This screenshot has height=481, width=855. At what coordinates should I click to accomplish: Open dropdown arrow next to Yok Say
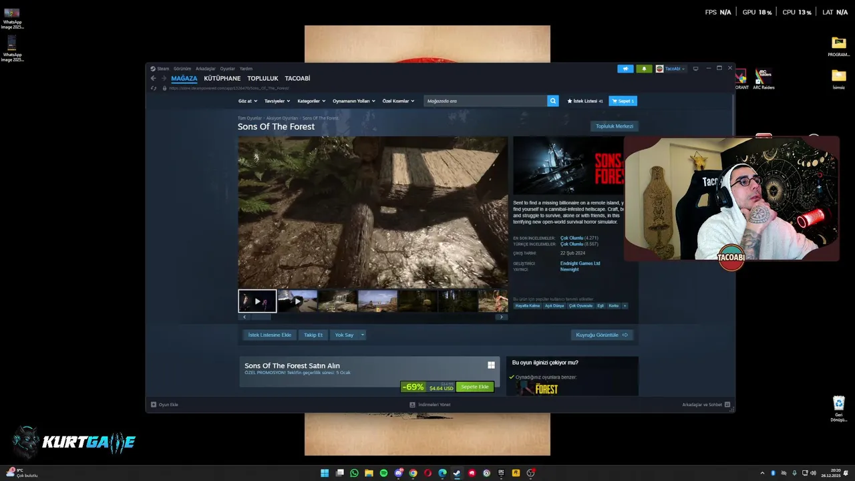click(x=363, y=335)
